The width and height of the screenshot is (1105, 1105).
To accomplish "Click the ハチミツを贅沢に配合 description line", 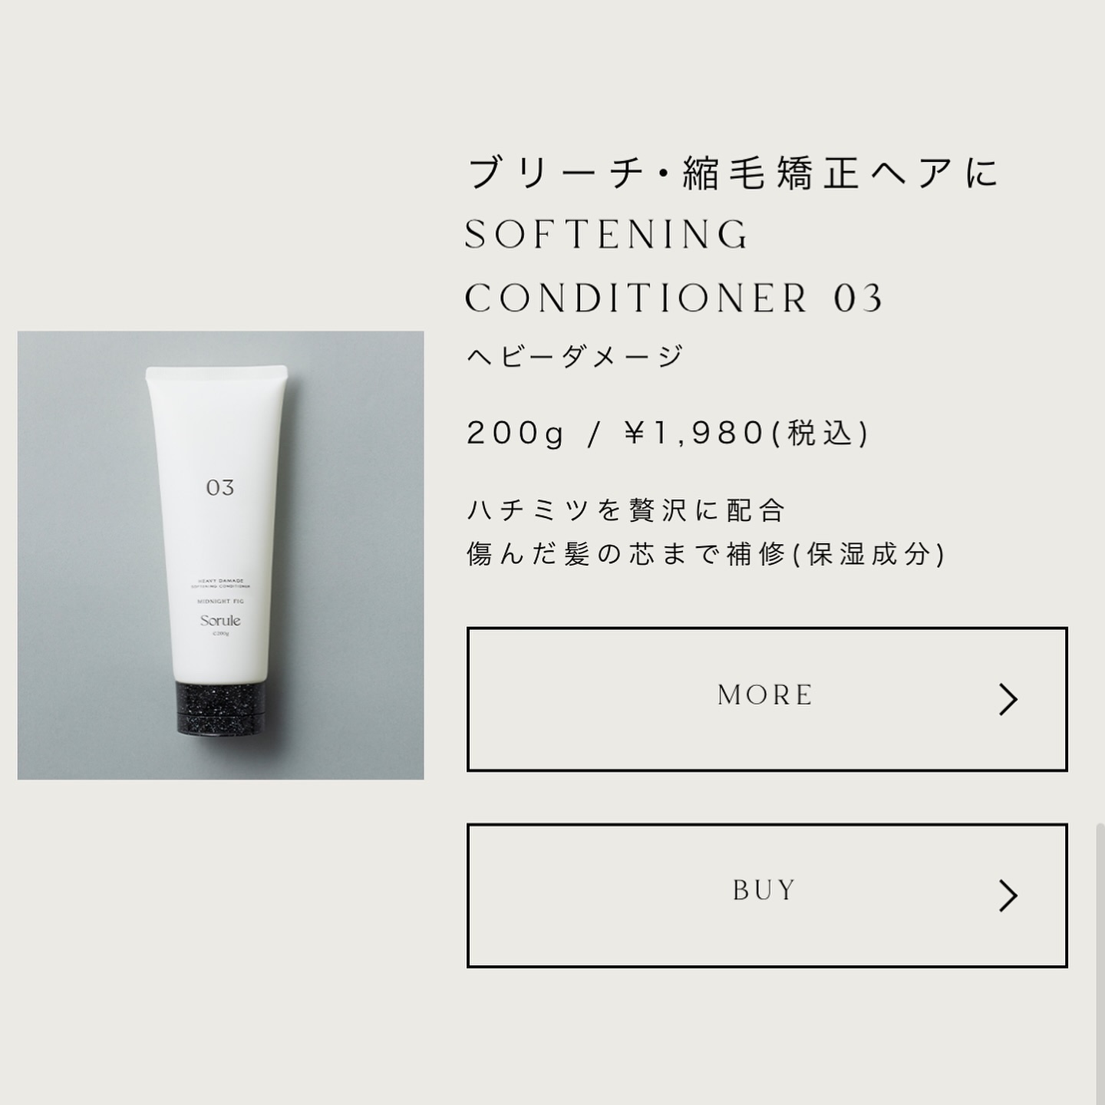I will pos(626,510).
